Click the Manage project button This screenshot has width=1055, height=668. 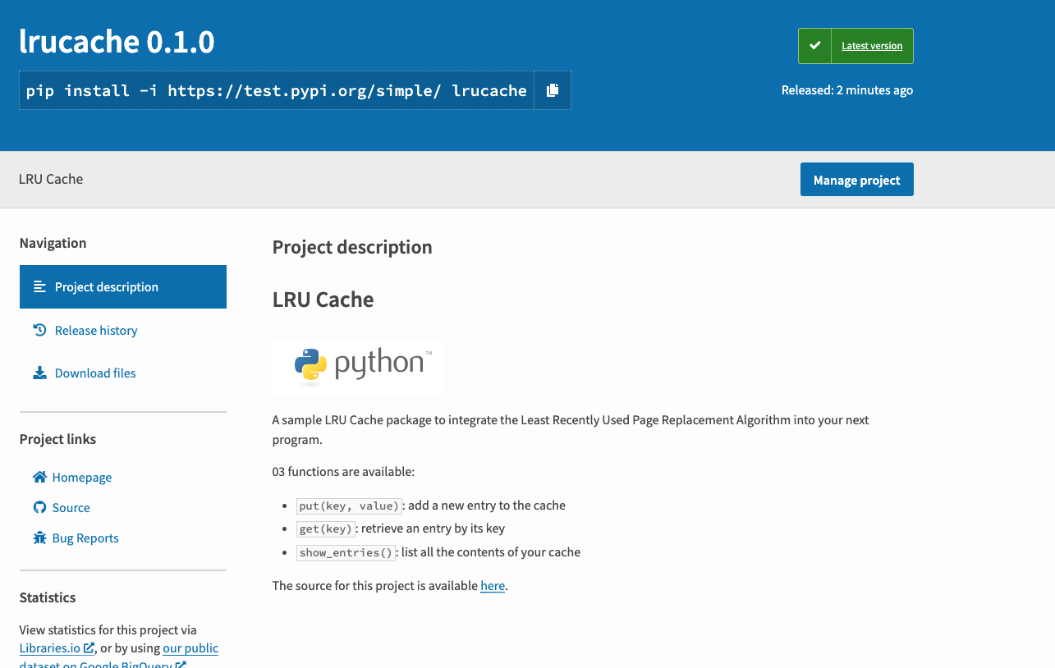(x=856, y=179)
